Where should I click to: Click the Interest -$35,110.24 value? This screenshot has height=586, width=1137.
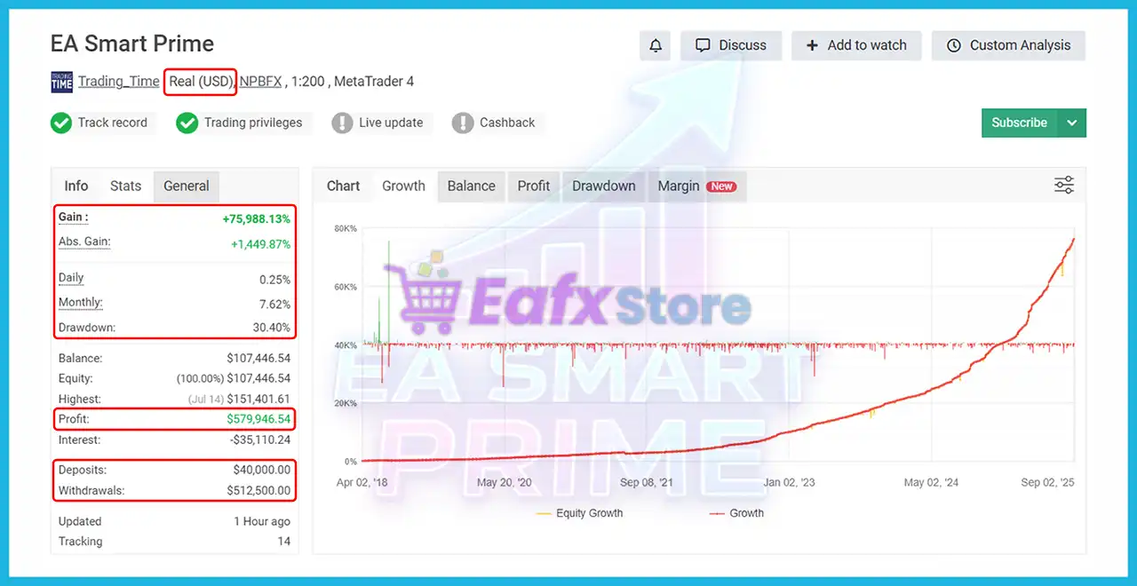(x=260, y=439)
